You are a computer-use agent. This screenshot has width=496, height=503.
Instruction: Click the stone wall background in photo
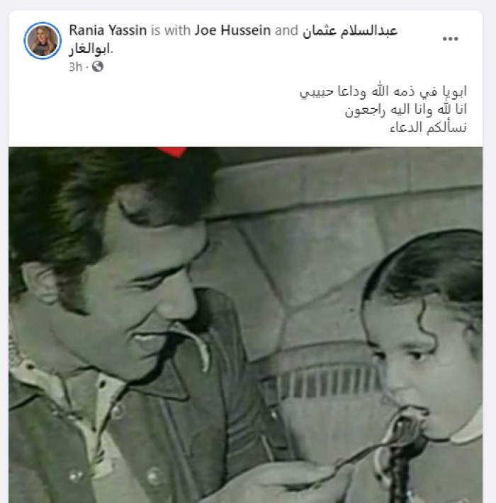[321, 224]
